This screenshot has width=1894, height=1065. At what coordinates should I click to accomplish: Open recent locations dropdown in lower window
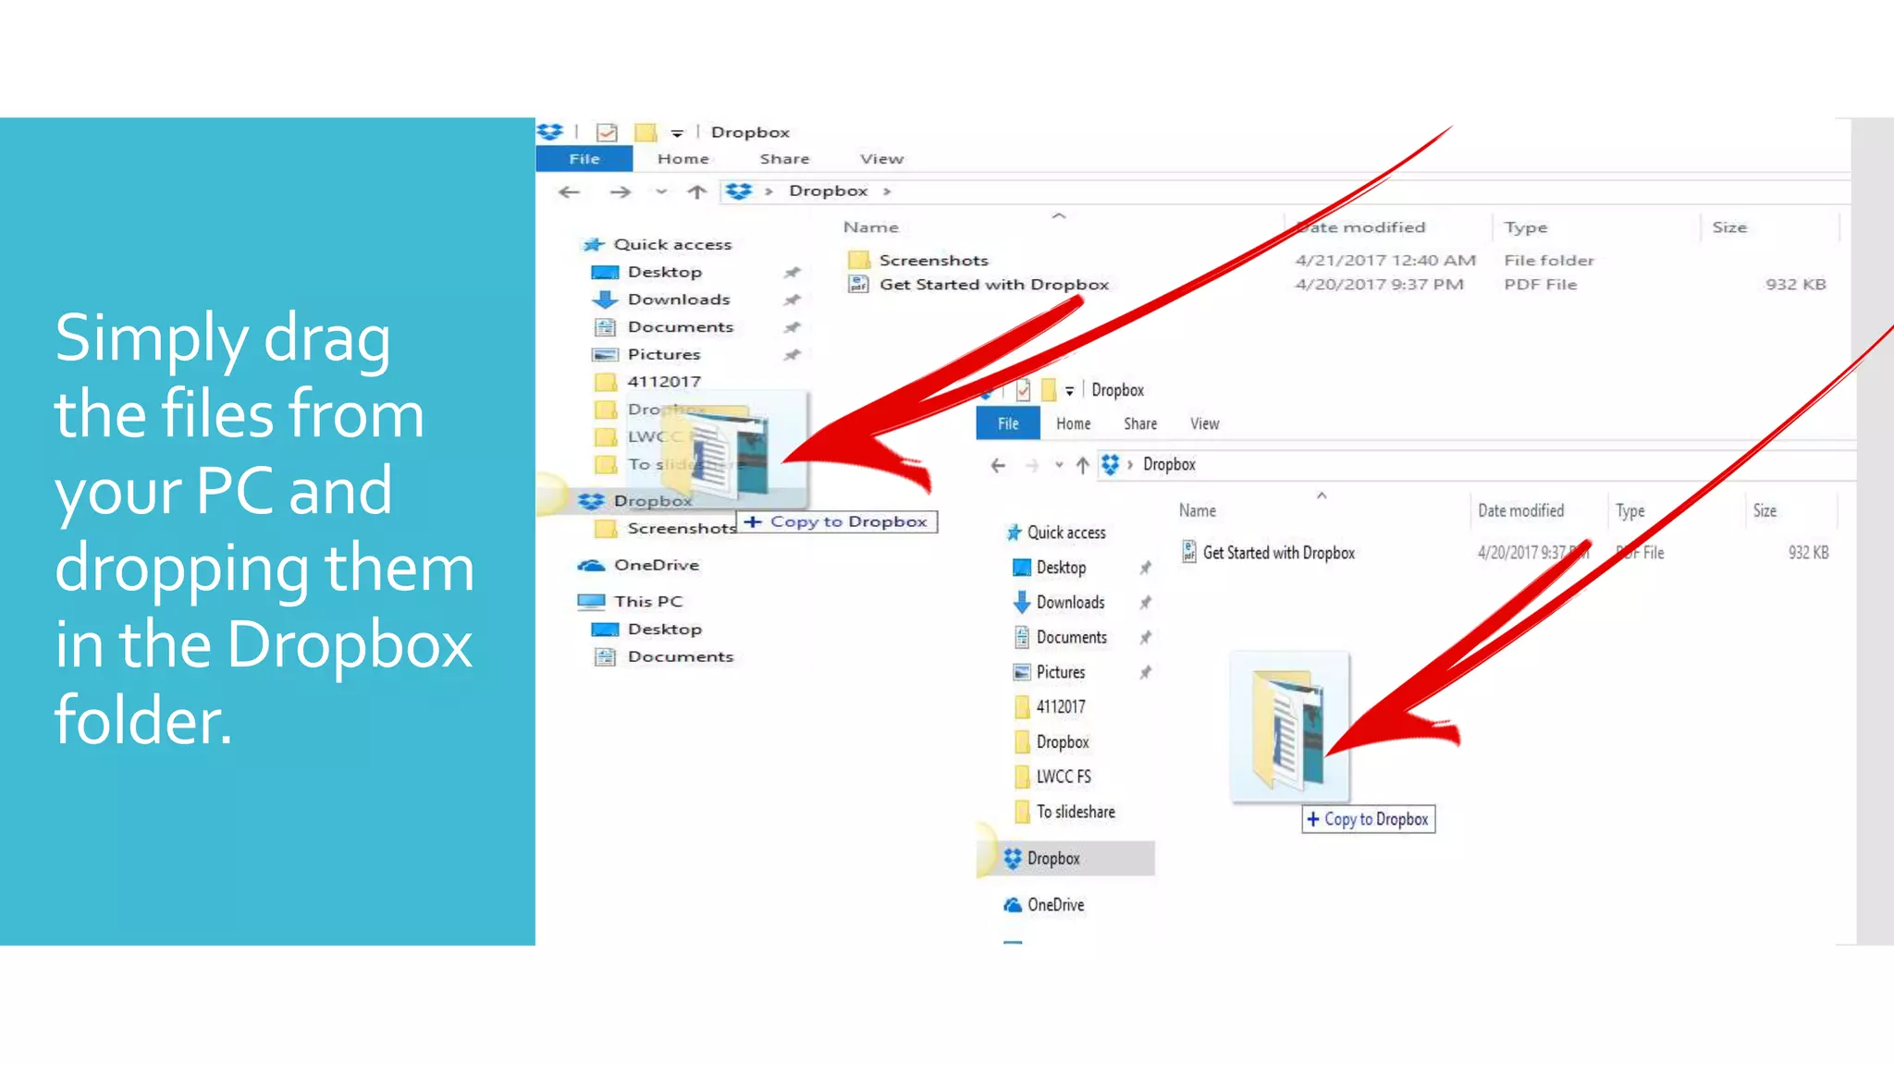(x=1059, y=465)
